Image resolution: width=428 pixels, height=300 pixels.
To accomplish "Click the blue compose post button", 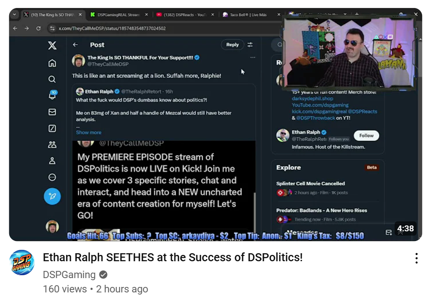I will click(52, 196).
